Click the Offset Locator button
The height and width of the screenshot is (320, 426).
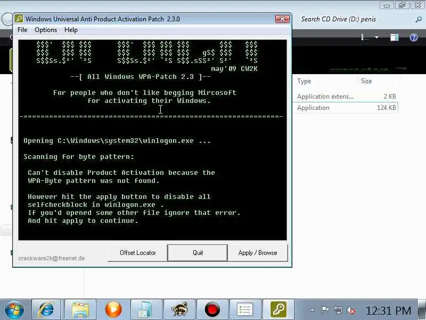pos(137,253)
